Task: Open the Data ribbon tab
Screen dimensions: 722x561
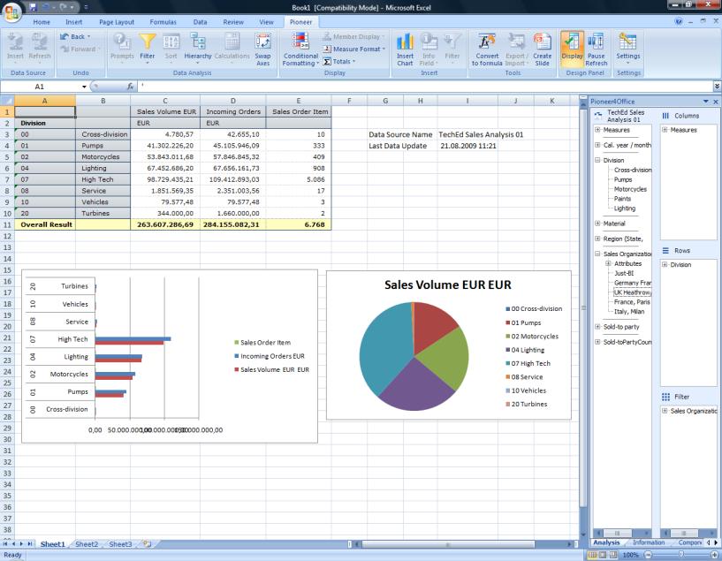Action: [200, 21]
